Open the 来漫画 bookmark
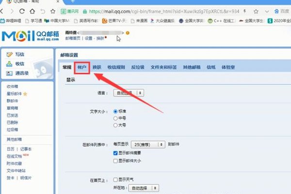This screenshot has width=291, height=194. pyautogui.click(x=139, y=21)
